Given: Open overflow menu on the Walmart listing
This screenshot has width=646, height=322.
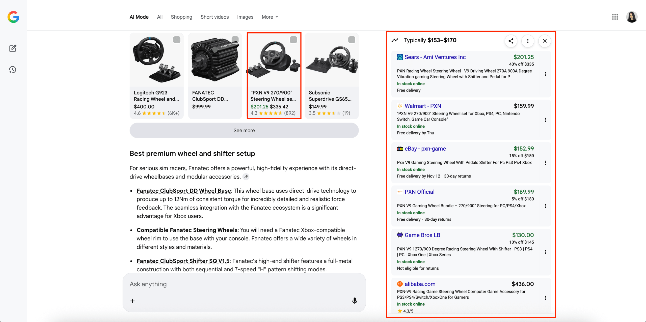Looking at the screenshot, I should tap(545, 120).
